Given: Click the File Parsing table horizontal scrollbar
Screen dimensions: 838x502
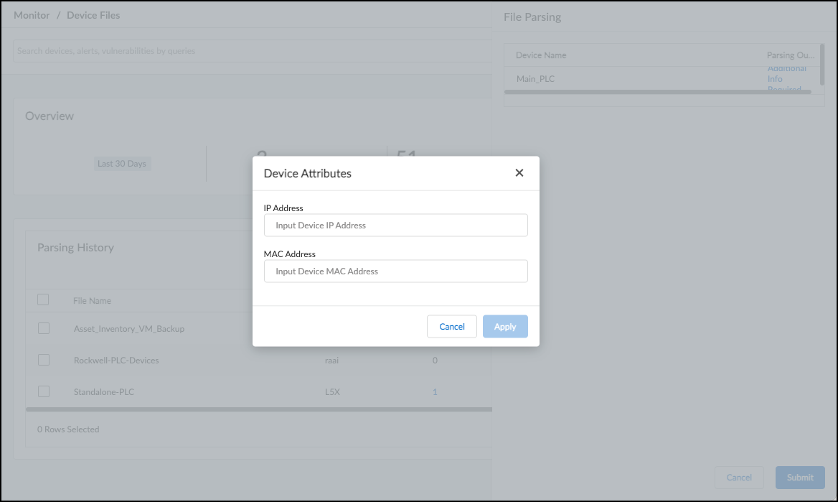Looking at the screenshot, I should (x=658, y=92).
